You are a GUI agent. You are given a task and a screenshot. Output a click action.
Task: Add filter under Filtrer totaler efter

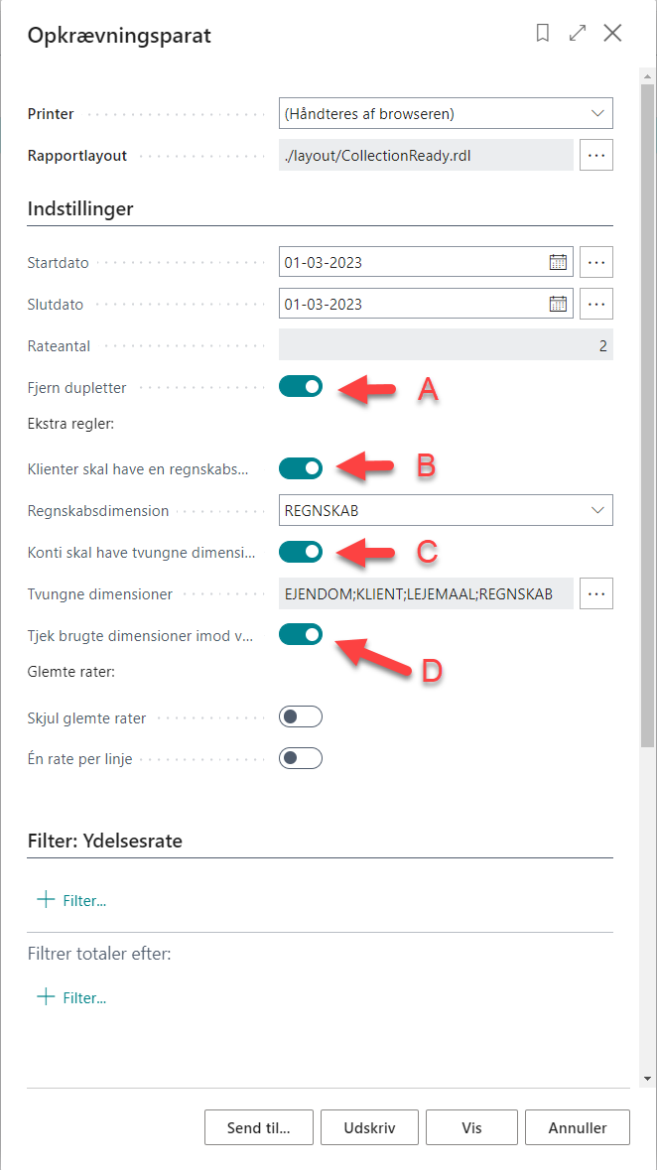coord(71,997)
